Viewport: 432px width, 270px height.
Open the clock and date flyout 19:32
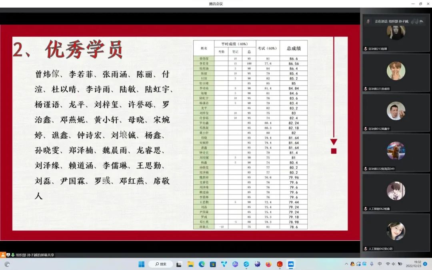pyautogui.click(x=413, y=264)
